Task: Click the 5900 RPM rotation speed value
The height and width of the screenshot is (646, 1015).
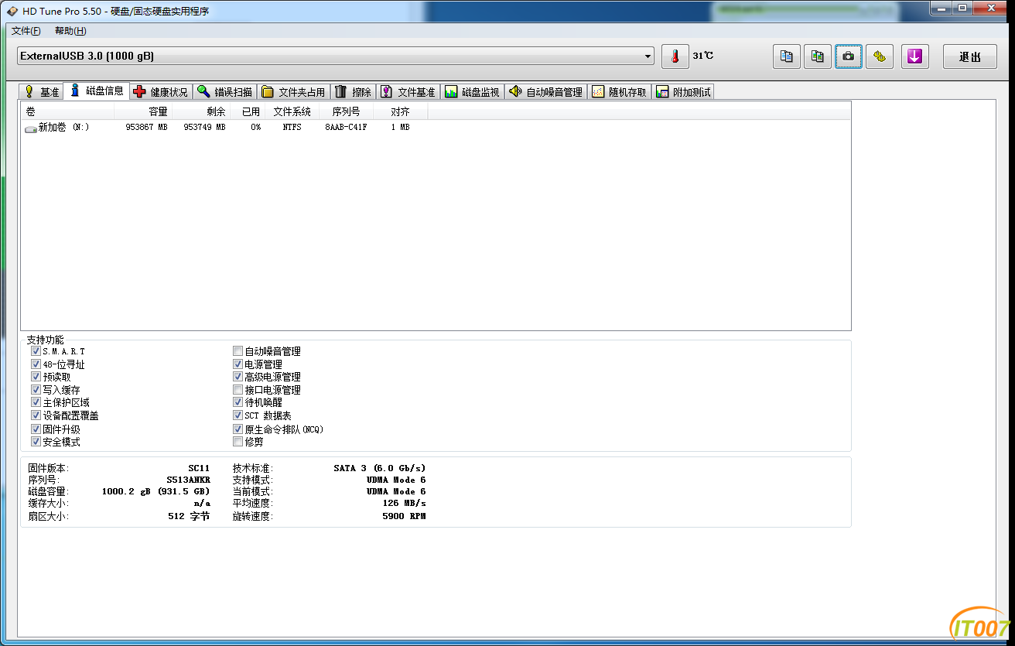Action: 404,516
